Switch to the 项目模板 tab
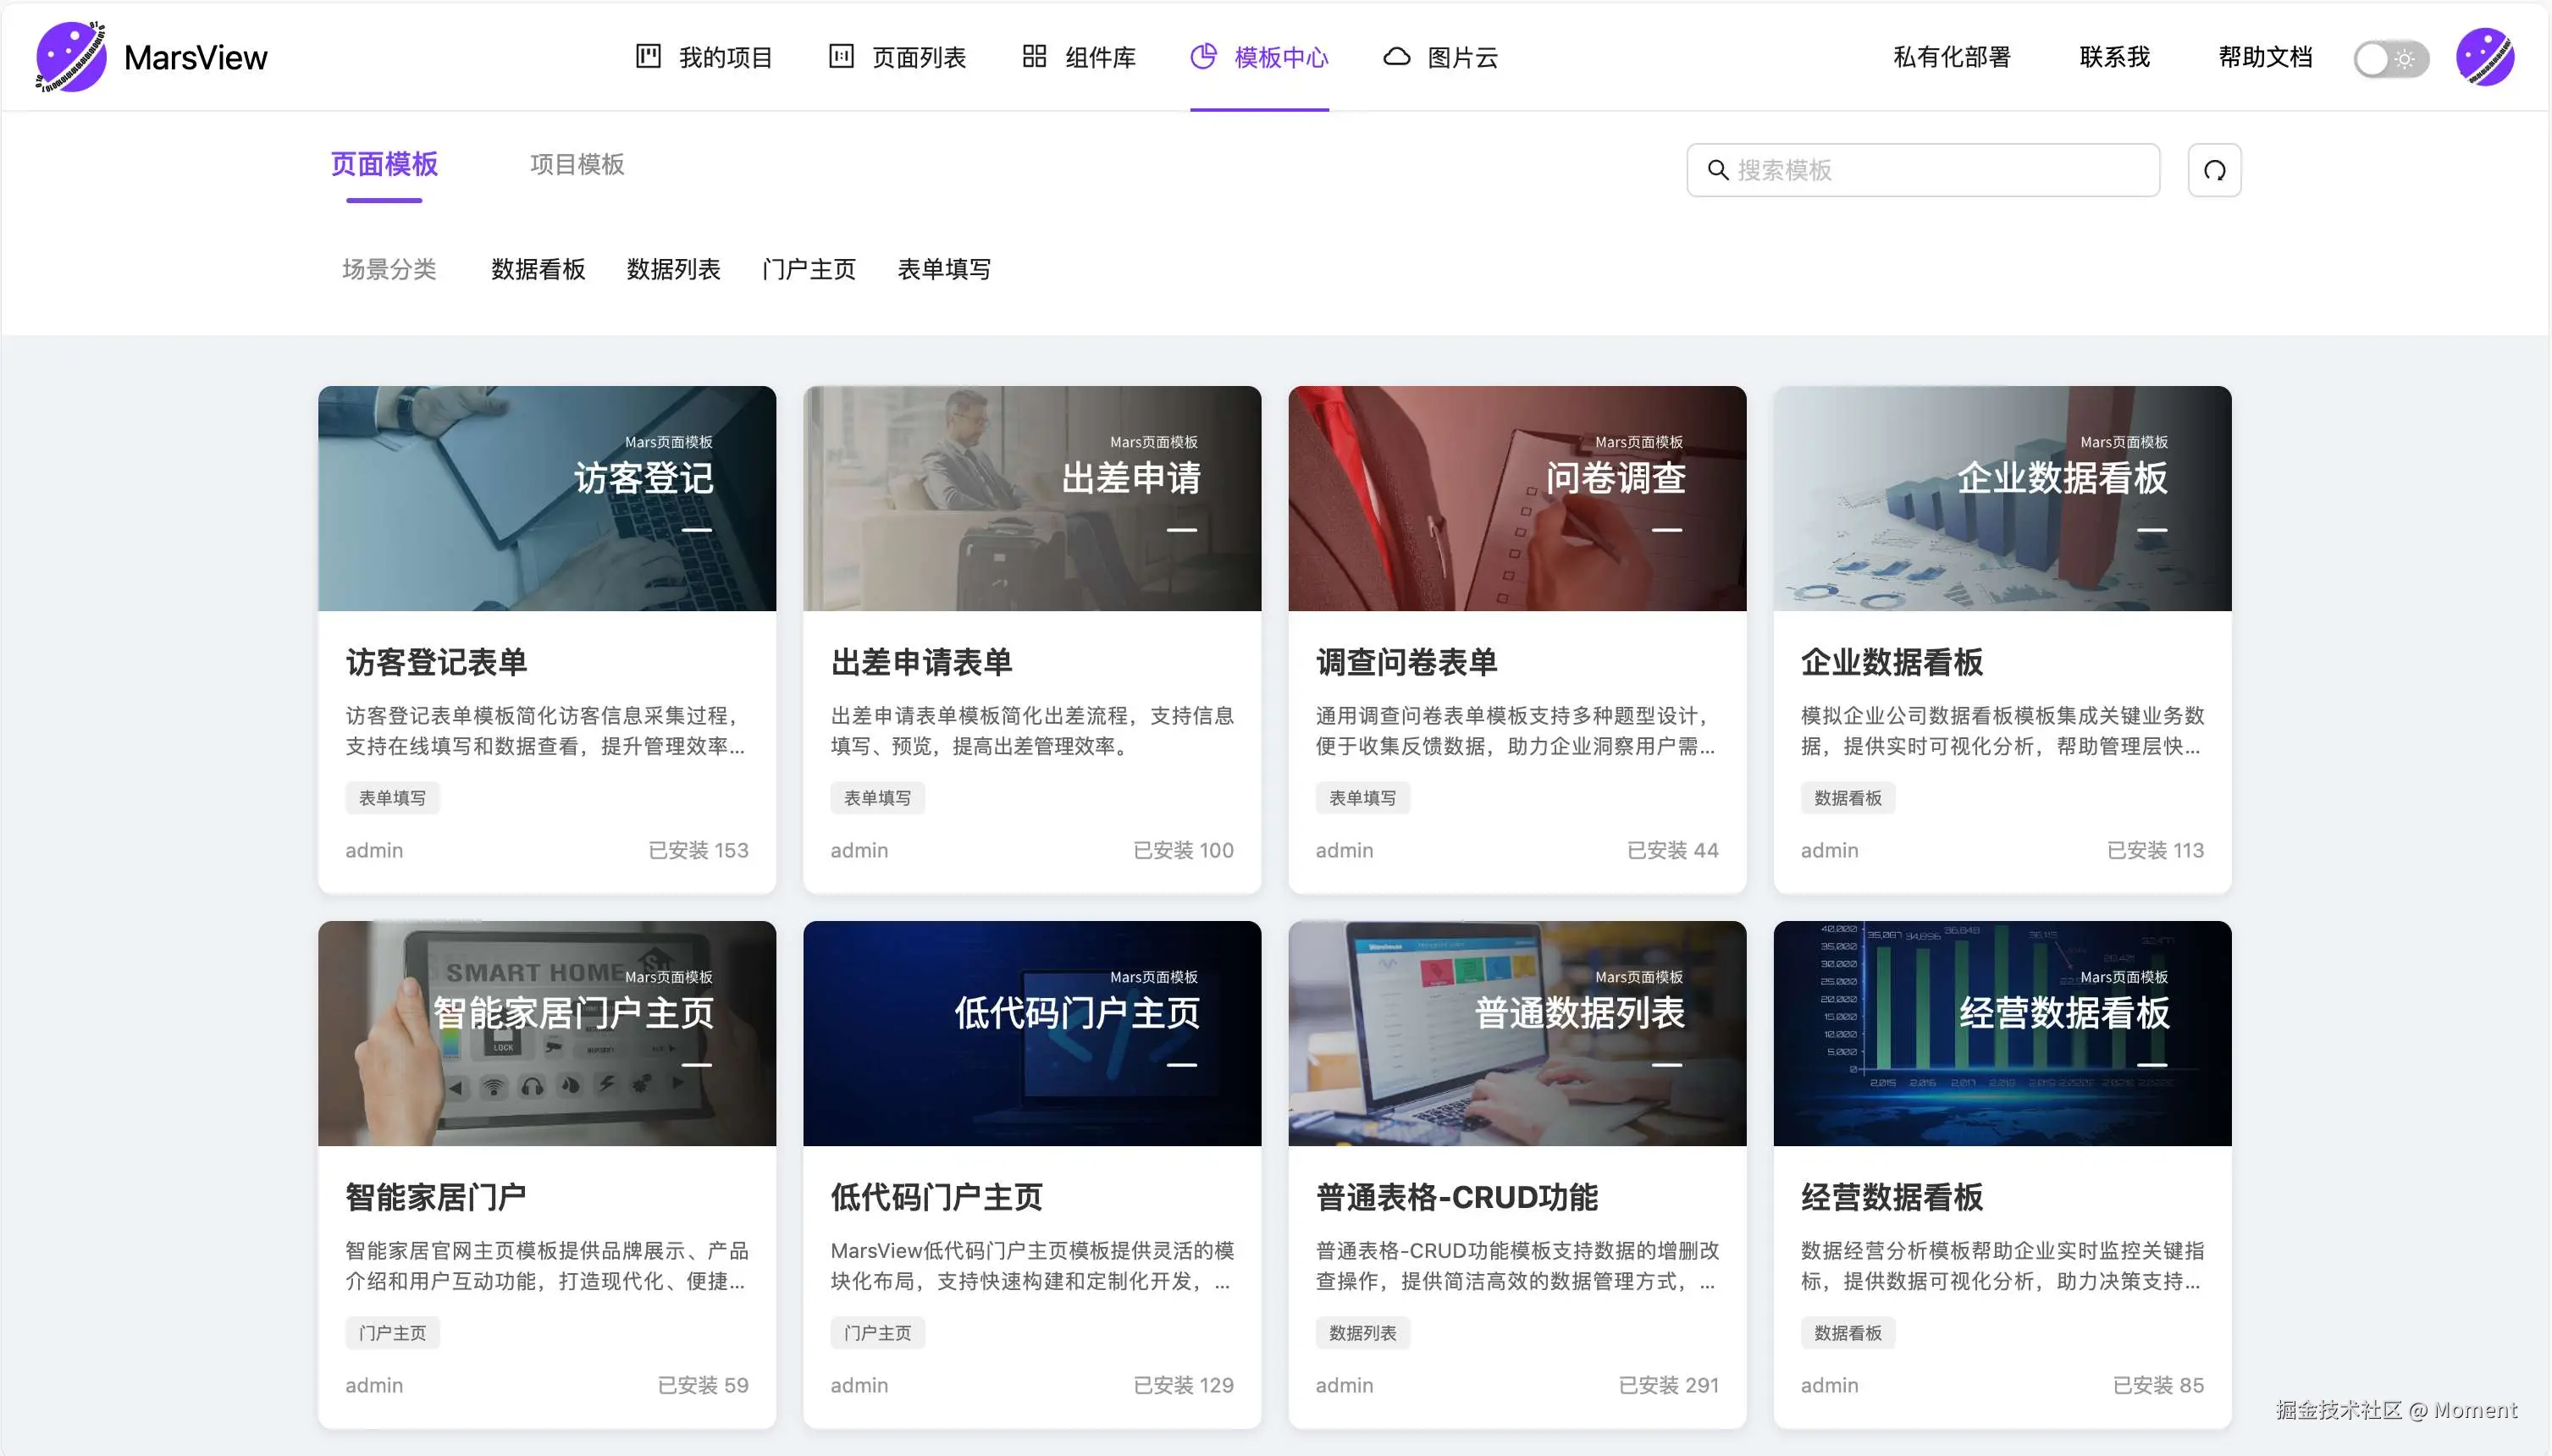 pyautogui.click(x=576, y=164)
